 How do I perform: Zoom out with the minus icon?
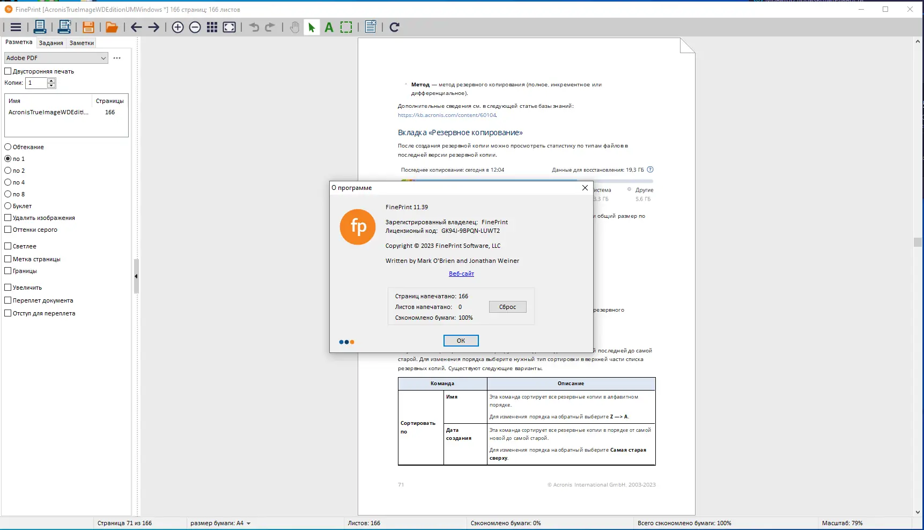coord(195,27)
